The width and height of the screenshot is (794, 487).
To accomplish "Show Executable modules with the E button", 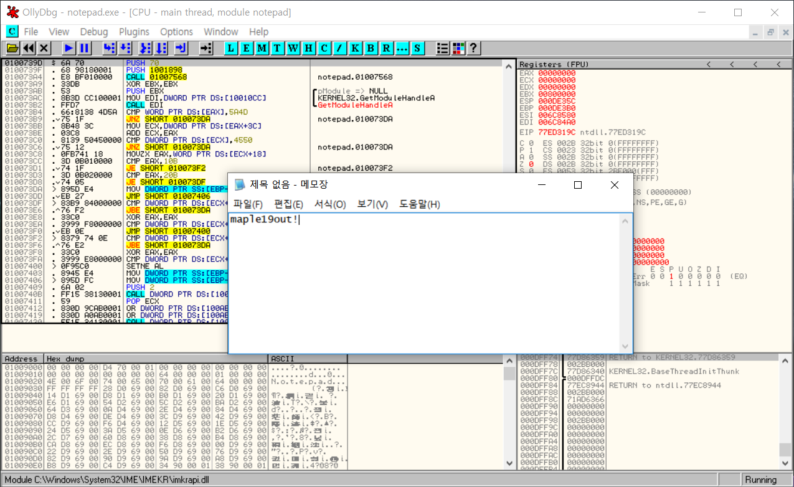I will [247, 48].
